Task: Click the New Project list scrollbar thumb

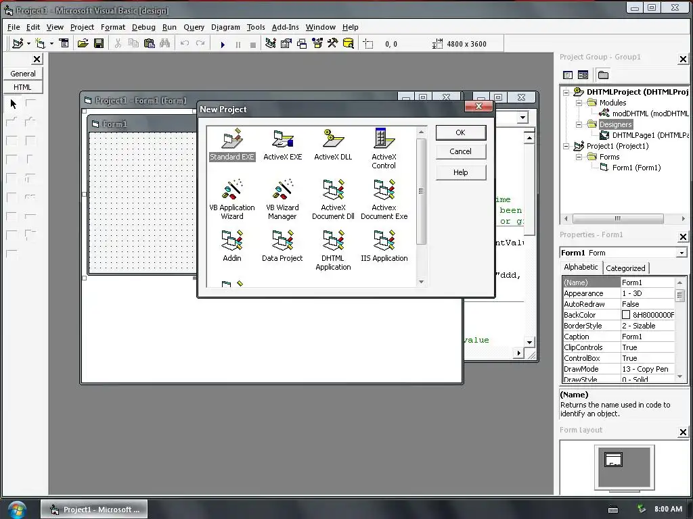Action: point(421,191)
